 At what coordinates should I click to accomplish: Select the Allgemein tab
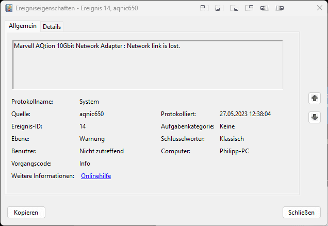tap(23, 26)
